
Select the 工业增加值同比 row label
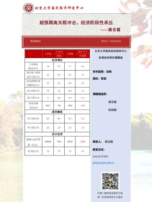point(33,66)
